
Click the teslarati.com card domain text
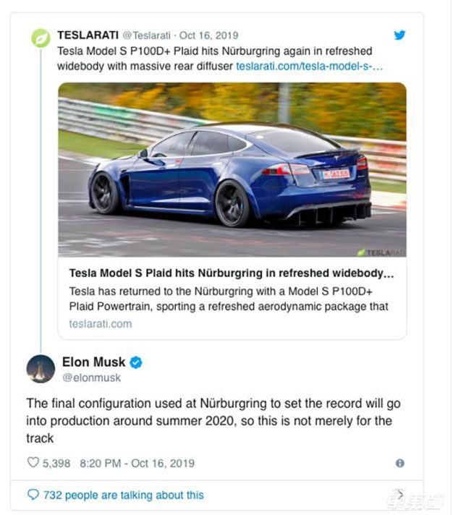[100, 323]
